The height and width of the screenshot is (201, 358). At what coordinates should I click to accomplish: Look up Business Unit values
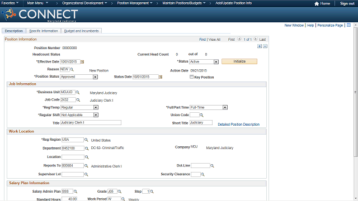78,92
